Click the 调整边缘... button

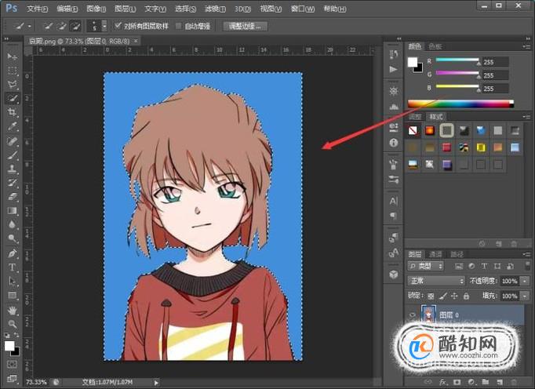click(246, 27)
